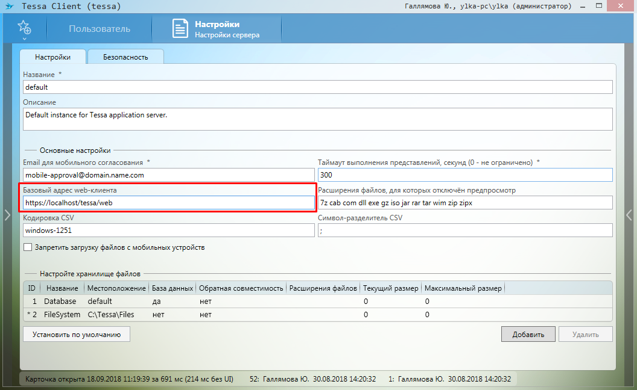The image size is (637, 390).
Task: Toggle Запретить загрузку файлов с мобильных устройств
Action: pyautogui.click(x=28, y=247)
